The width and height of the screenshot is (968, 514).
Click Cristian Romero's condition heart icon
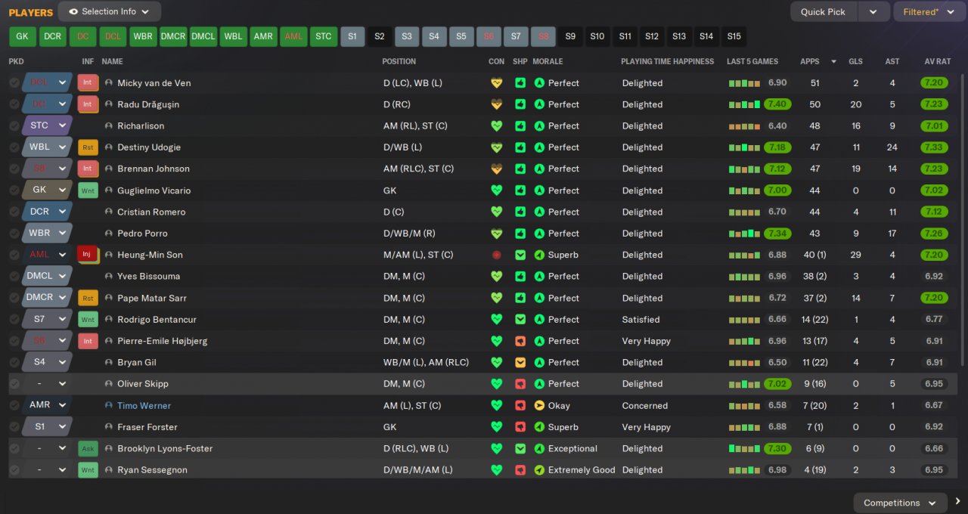[x=496, y=212]
